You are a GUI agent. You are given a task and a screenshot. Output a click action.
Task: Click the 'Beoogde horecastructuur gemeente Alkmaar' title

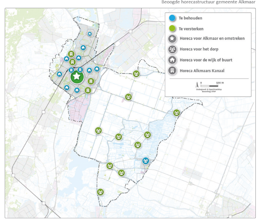(208, 2)
